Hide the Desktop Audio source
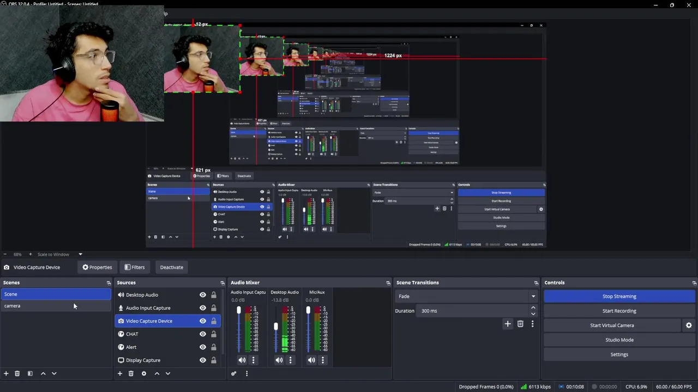698x392 pixels. coord(203,295)
